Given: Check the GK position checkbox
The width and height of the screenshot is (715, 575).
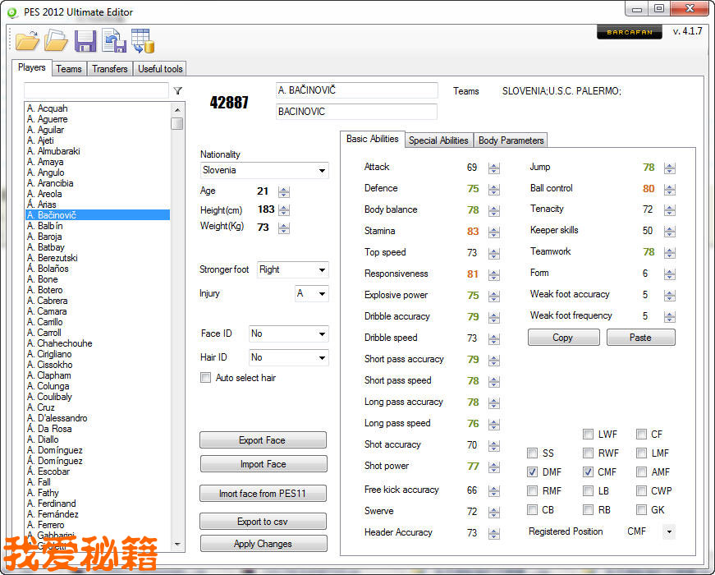Looking at the screenshot, I should 641,510.
